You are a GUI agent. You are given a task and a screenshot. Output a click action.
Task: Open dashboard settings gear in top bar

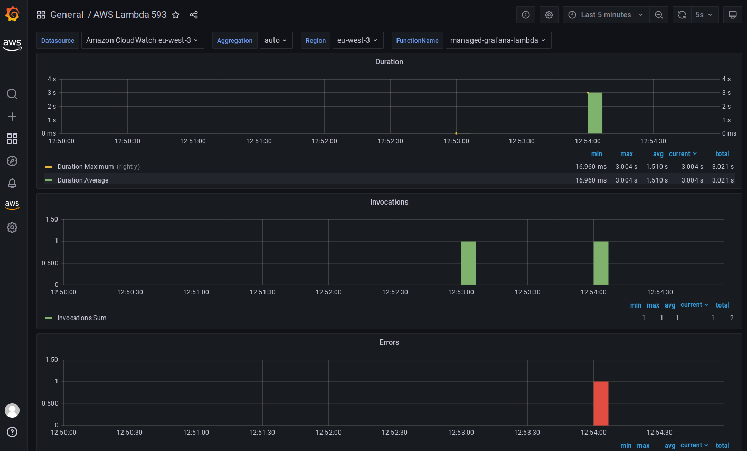coord(549,15)
